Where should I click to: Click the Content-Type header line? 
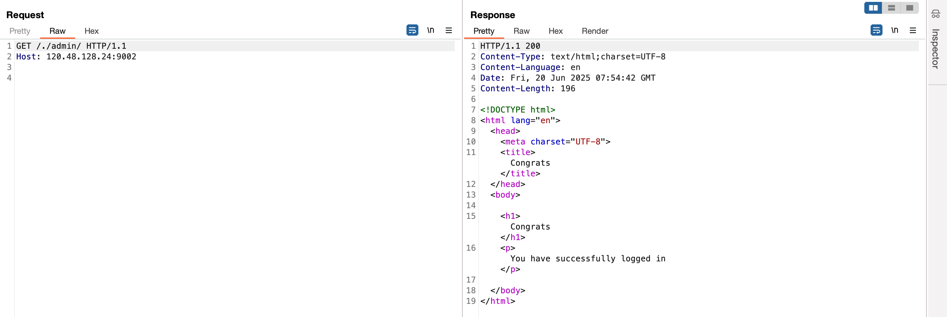pos(573,57)
